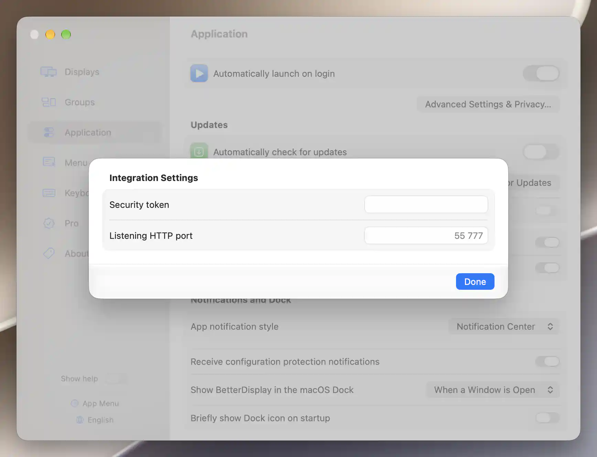Screen dimensions: 597x457
Task: Click the green zoom window button
Action: 66,34
